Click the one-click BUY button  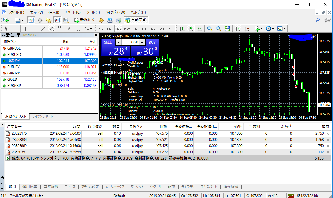click(x=152, y=43)
